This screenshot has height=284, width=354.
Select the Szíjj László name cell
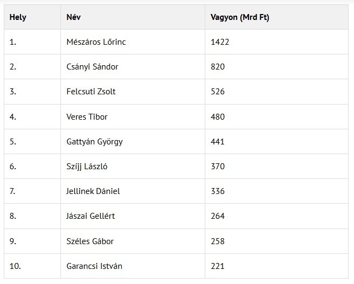(87, 167)
